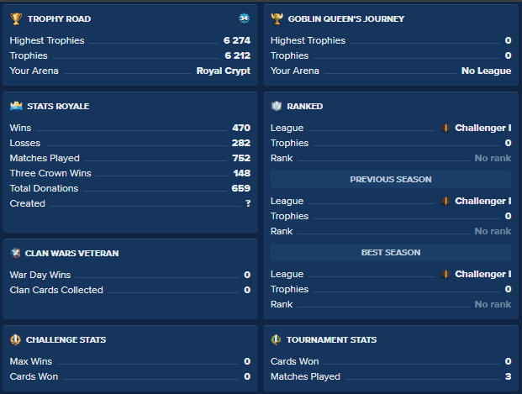Click the Total Donations row
This screenshot has height=394, width=522.
click(x=129, y=188)
